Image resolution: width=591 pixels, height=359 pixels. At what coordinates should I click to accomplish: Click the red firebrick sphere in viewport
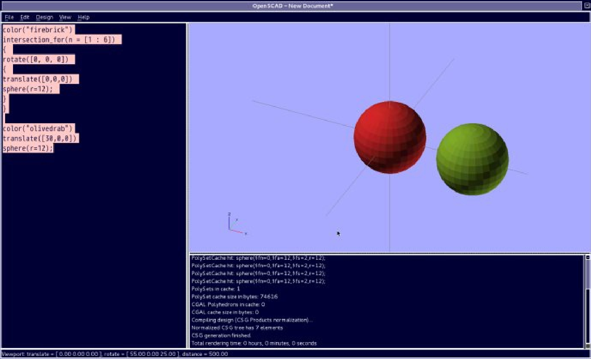click(389, 137)
